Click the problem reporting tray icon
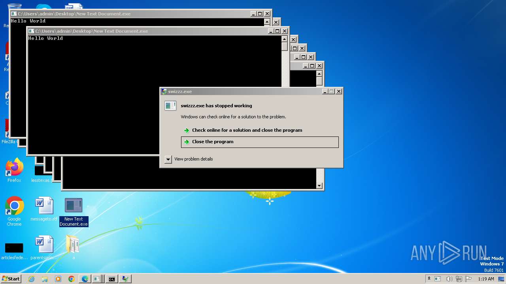This screenshot has height=284, width=506. tap(438, 279)
